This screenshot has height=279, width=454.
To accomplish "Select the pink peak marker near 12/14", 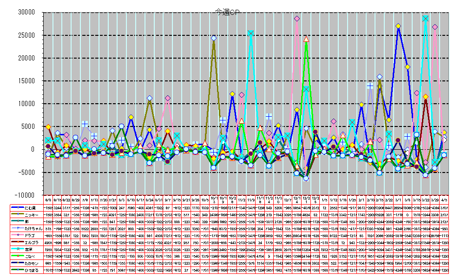I will [x=296, y=19].
